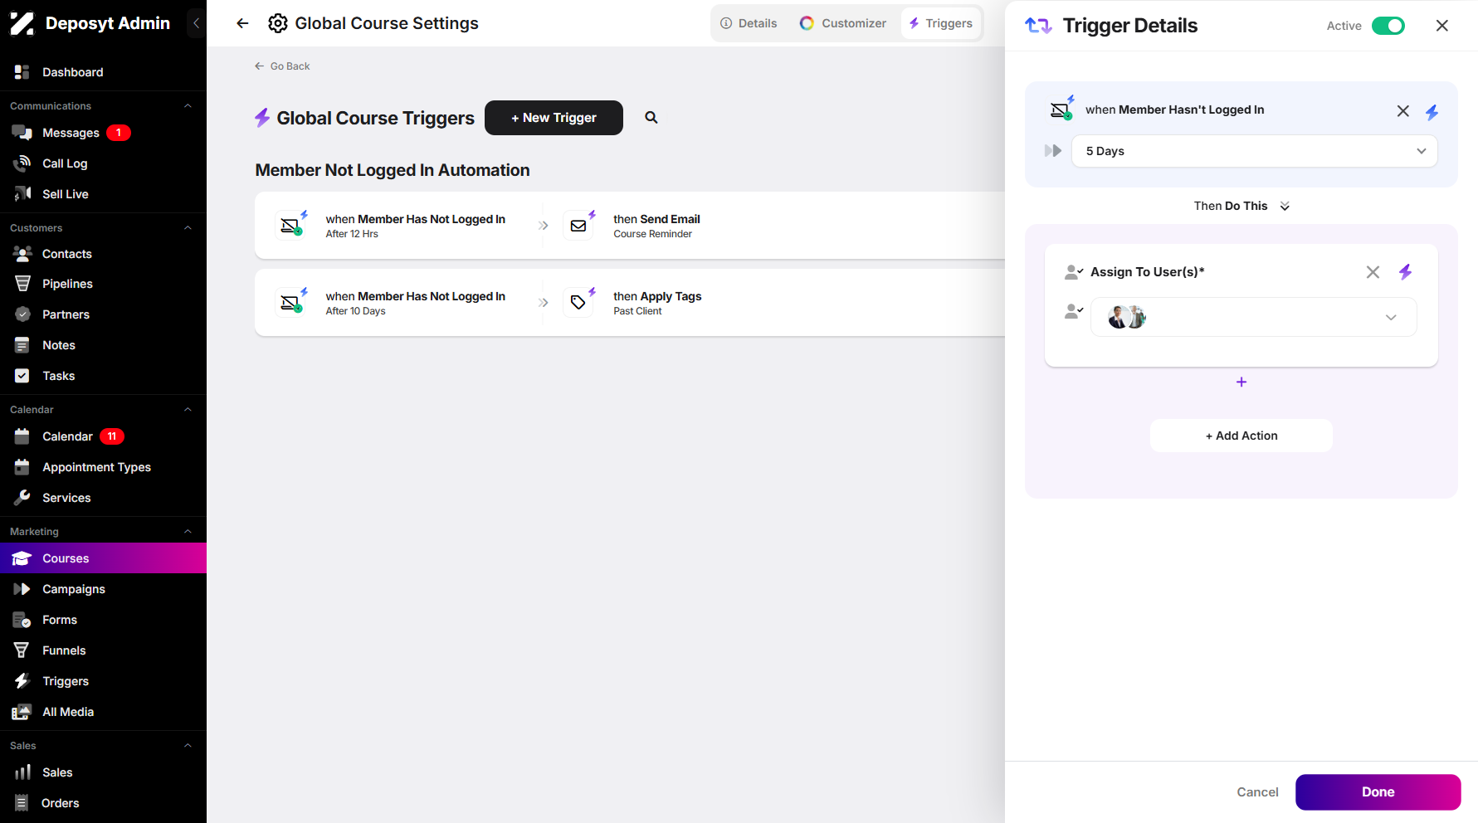This screenshot has width=1478, height=823.
Task: Collapse the Customers sidebar section
Action: pyautogui.click(x=188, y=228)
